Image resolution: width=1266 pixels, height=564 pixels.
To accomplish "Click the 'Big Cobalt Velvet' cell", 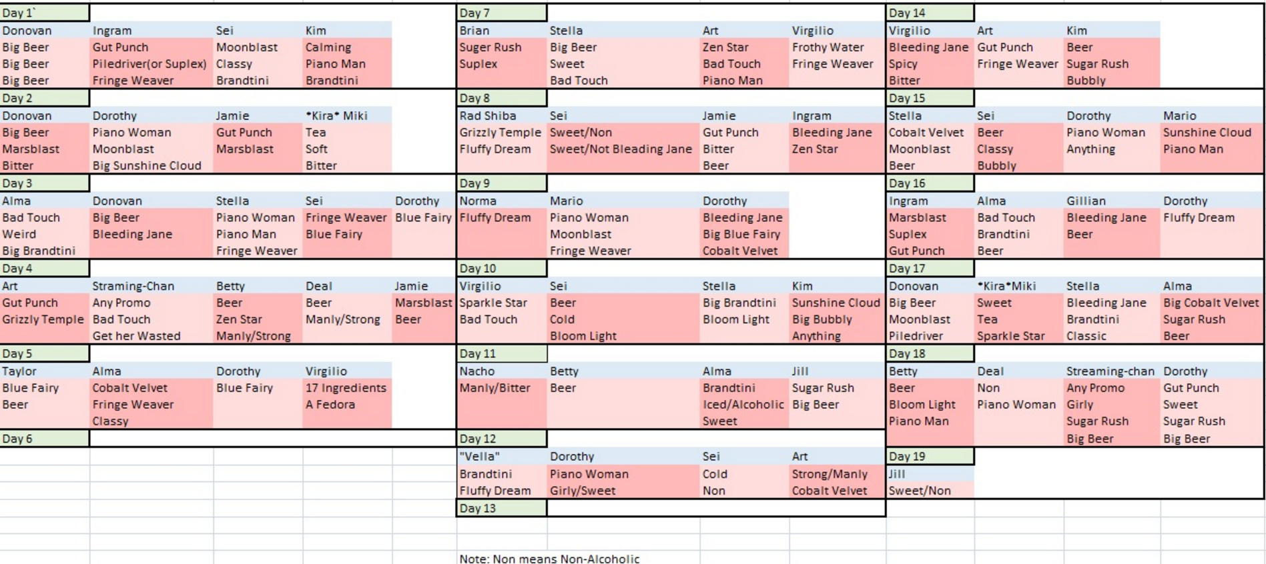I will click(x=1211, y=303).
